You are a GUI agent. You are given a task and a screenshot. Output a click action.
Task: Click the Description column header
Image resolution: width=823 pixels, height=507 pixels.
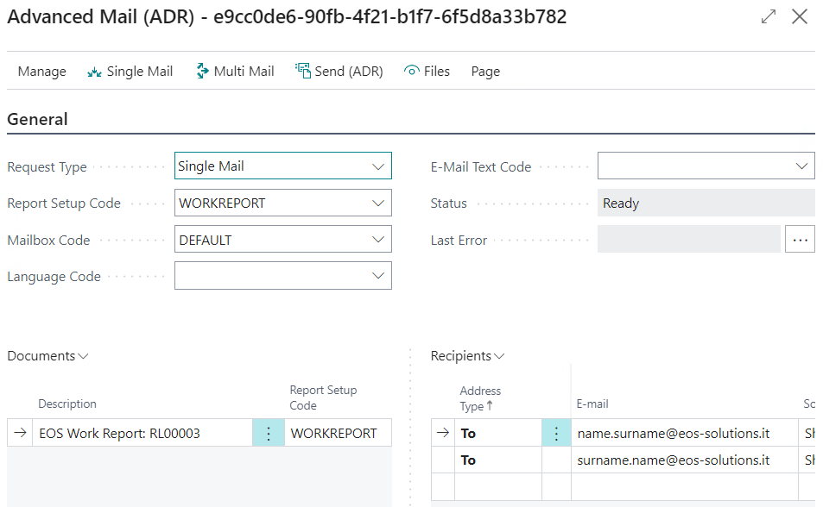(67, 404)
